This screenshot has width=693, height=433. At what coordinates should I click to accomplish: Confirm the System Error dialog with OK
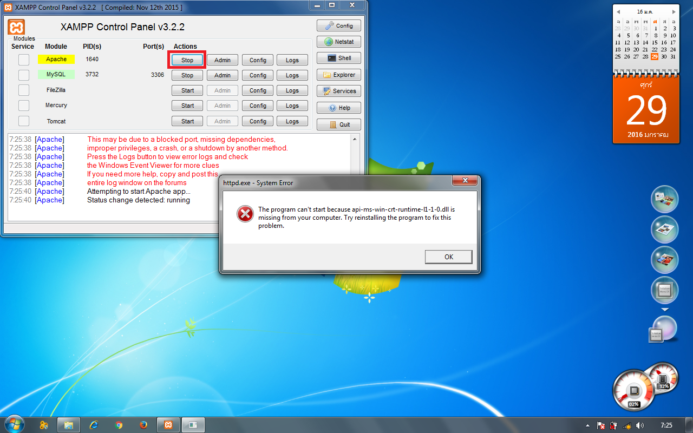point(448,257)
